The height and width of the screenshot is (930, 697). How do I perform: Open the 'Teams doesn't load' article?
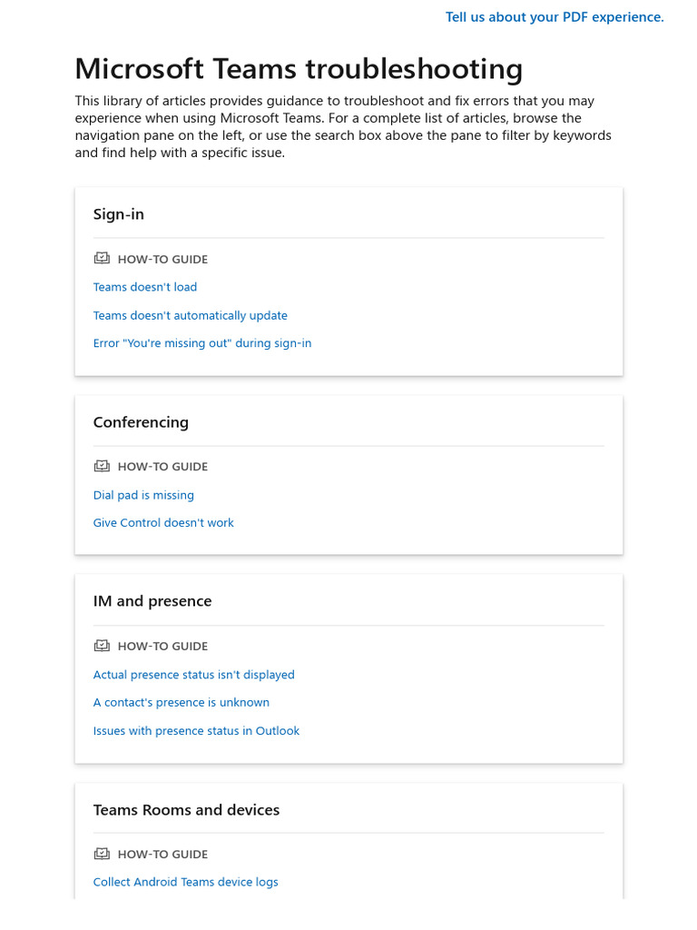pos(145,287)
